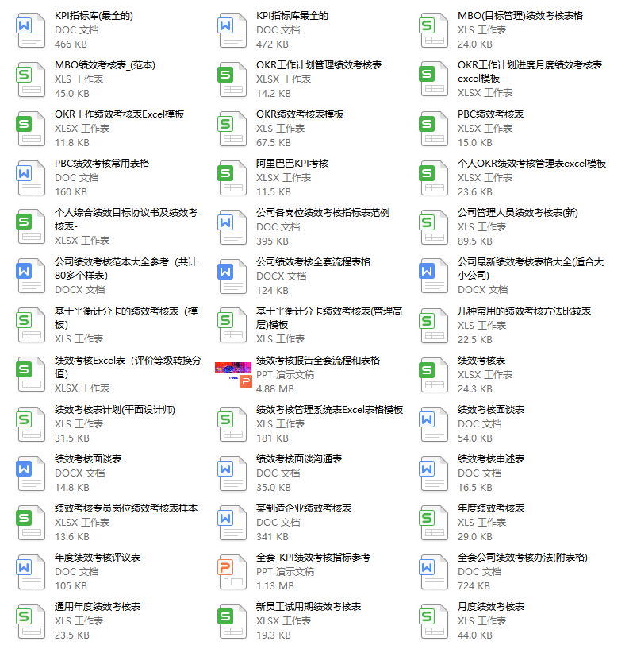Viewport: 629px width, 649px height.
Task: Click the spreadsheet icon for MBO绩效考核表_(范本)
Action: (x=31, y=79)
